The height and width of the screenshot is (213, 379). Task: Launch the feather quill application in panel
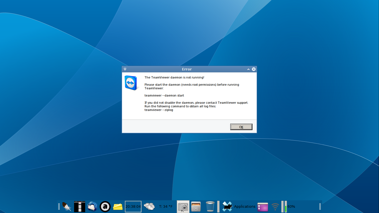[x=67, y=207]
